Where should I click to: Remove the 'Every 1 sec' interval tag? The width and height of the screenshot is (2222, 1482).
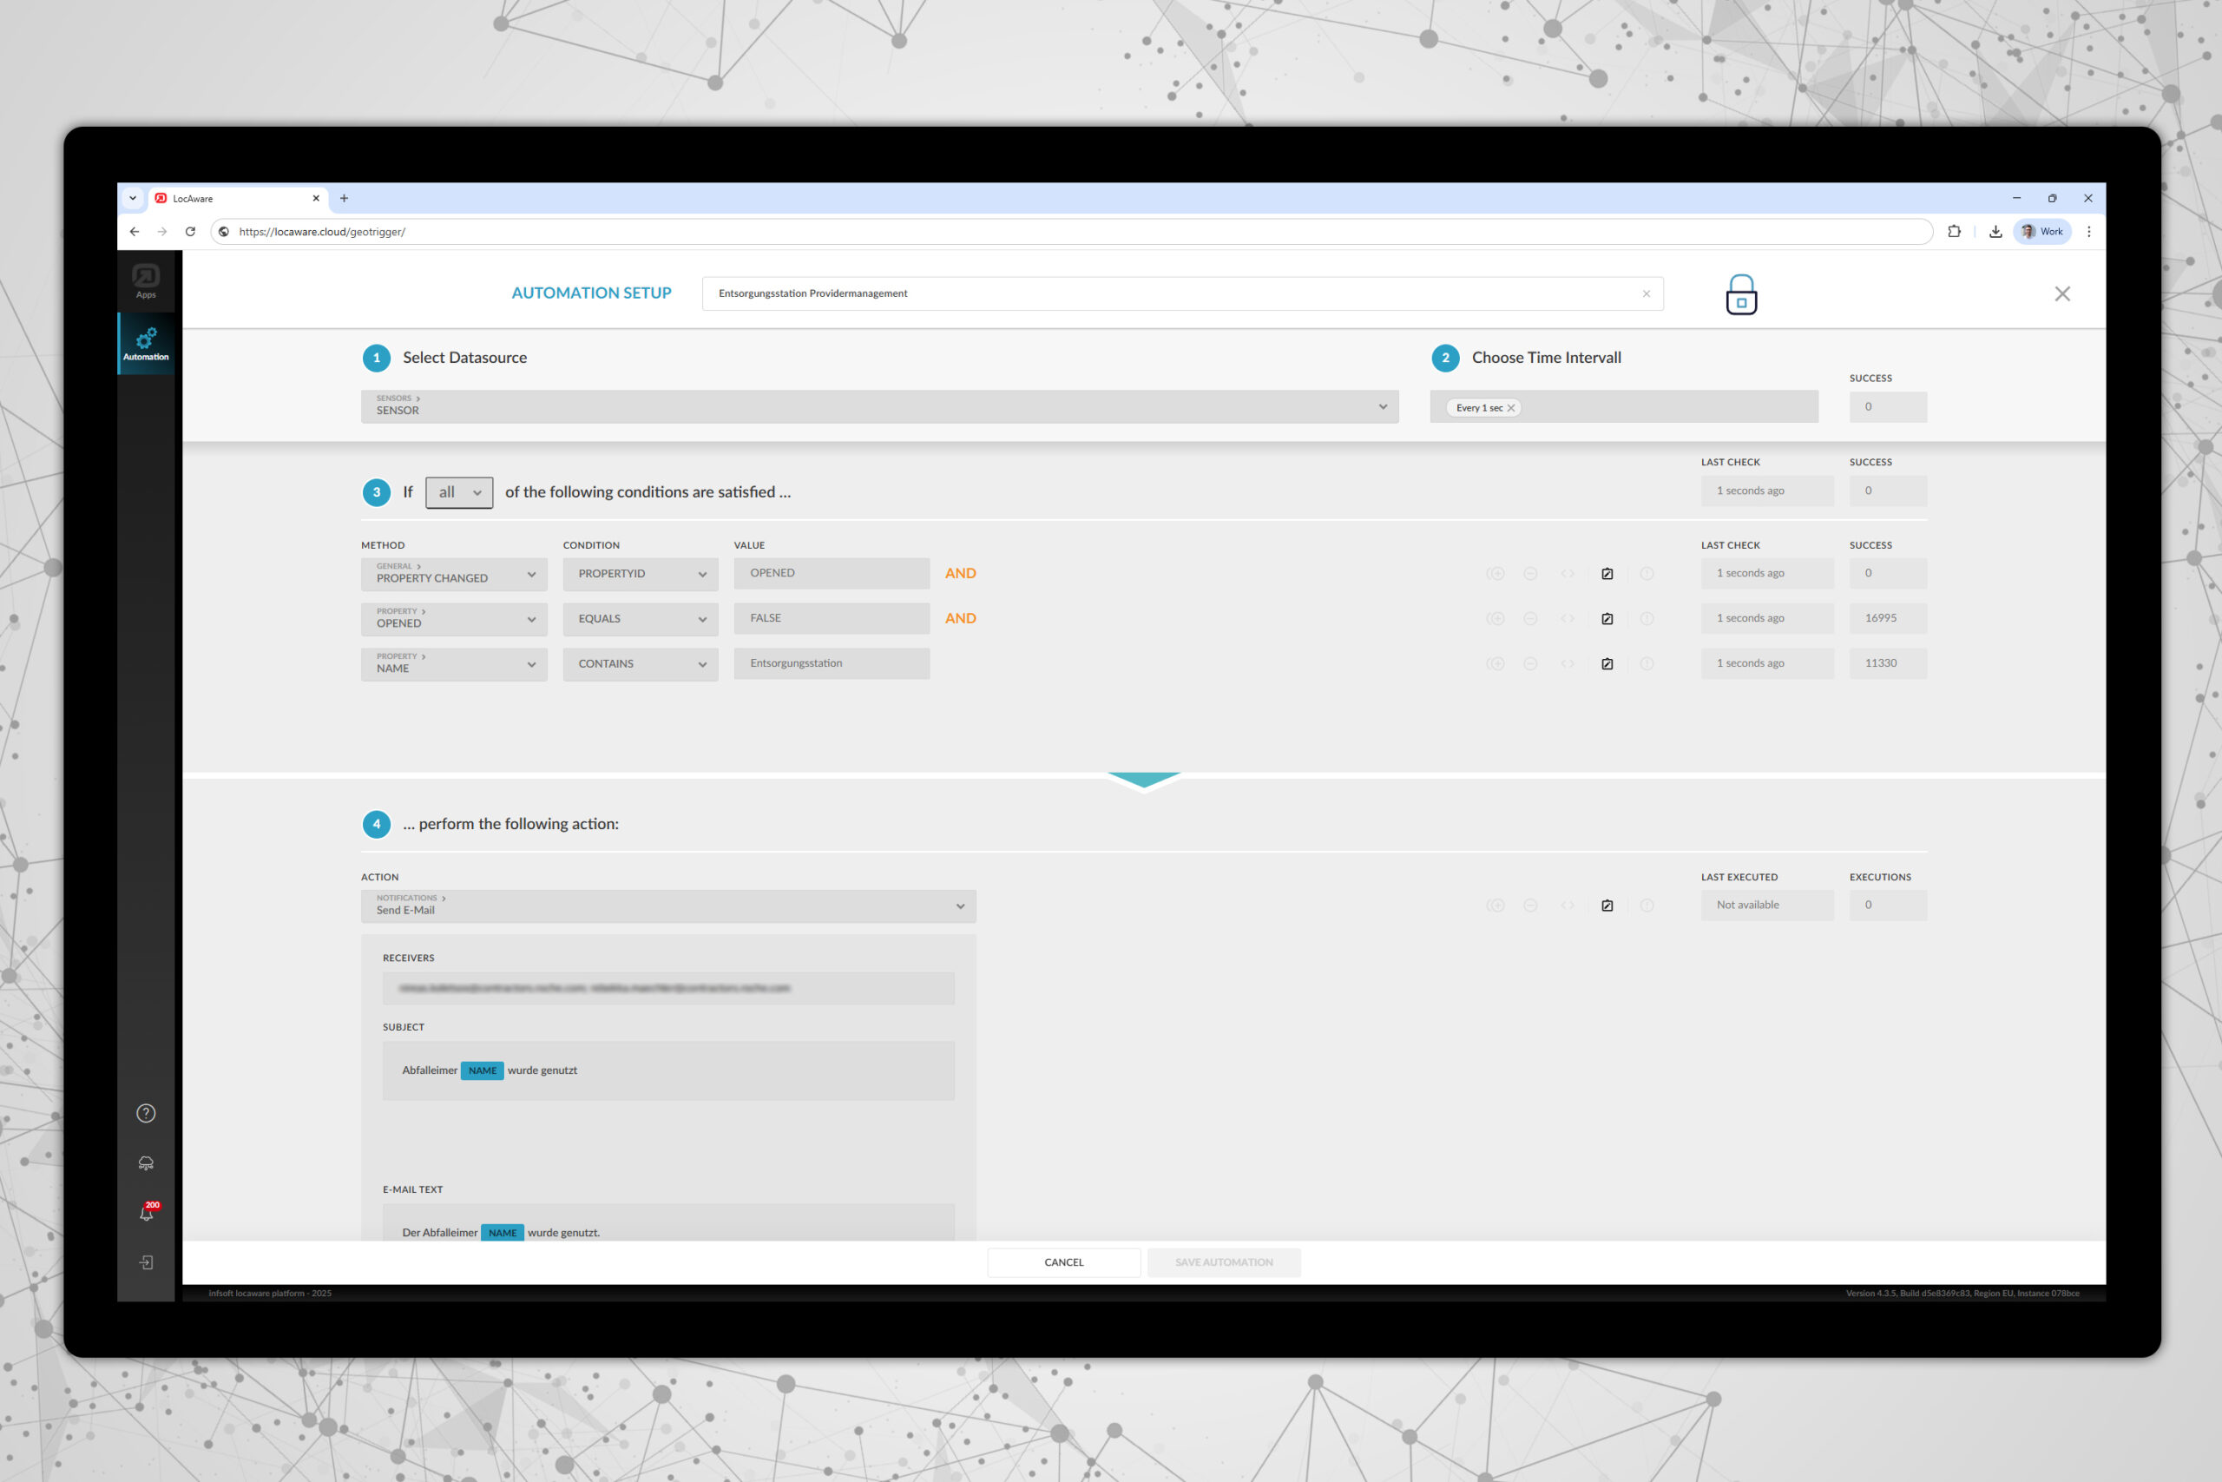coord(1510,408)
